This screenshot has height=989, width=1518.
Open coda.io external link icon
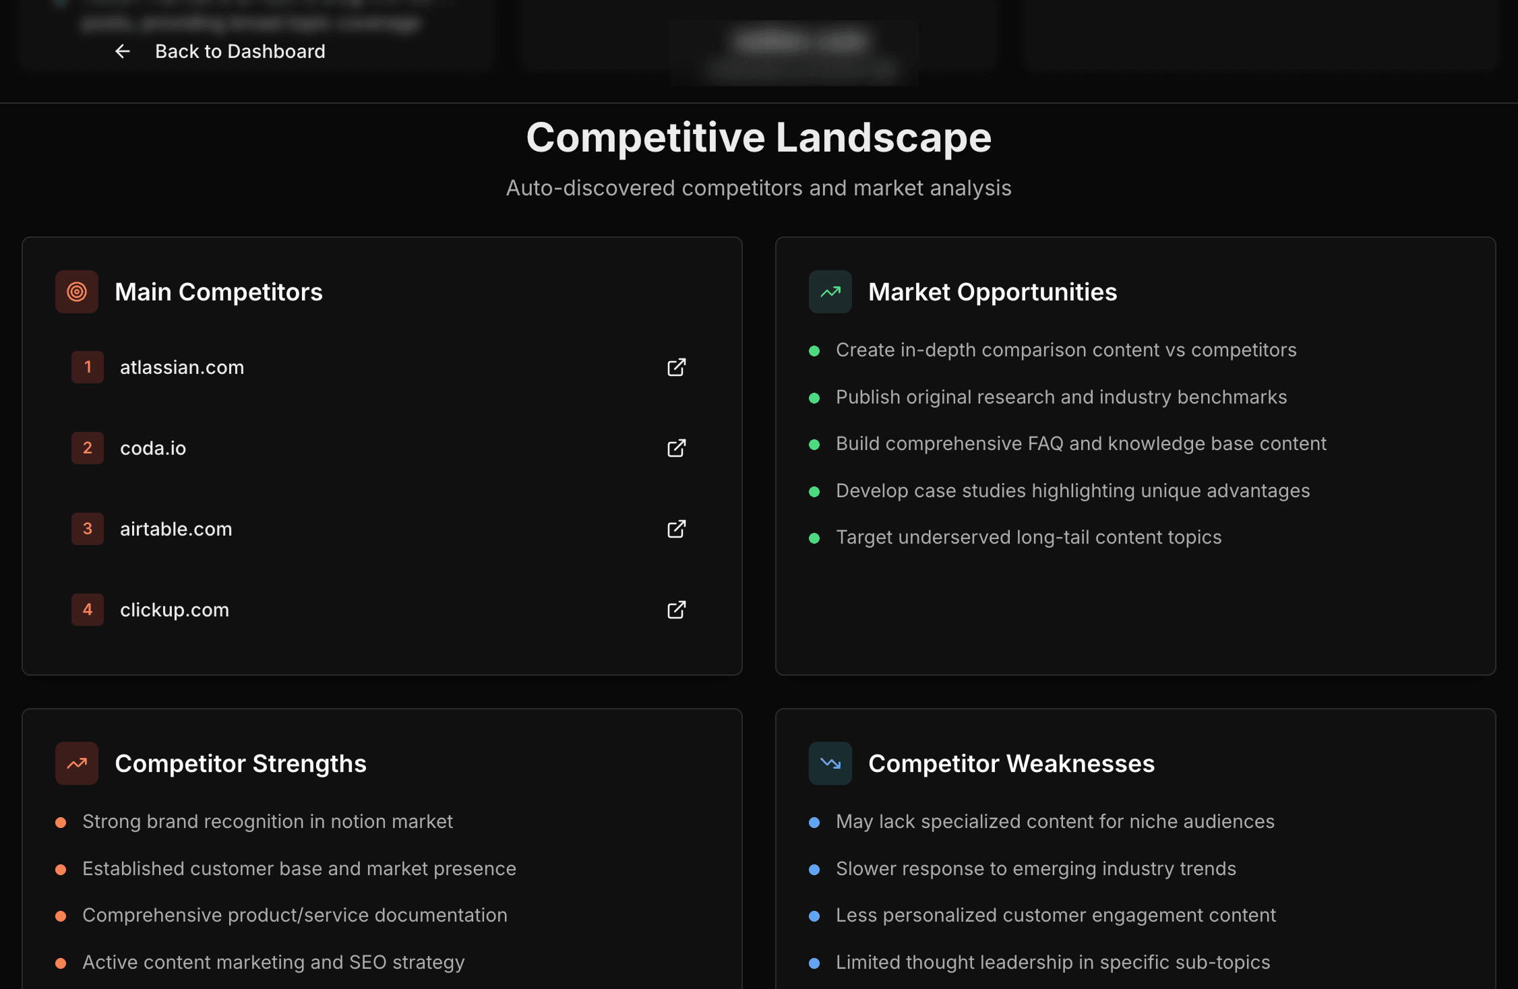[x=676, y=448]
